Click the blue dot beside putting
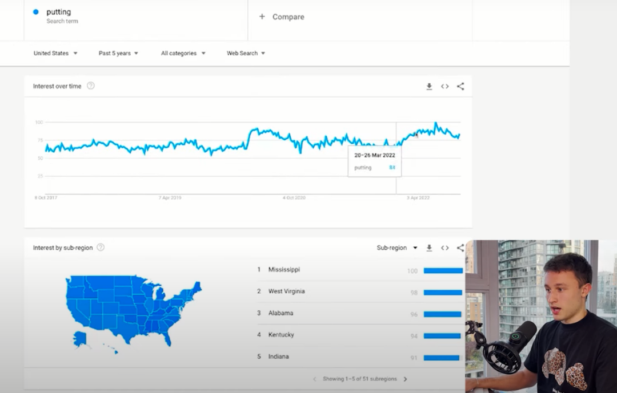 (36, 12)
